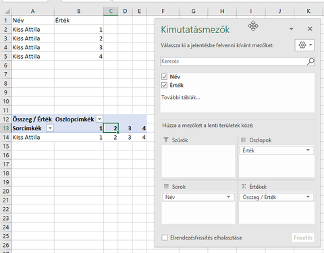The height and width of the screenshot is (253, 324).
Task: Click the Összeg / Érték pivot cell
Action: point(33,119)
